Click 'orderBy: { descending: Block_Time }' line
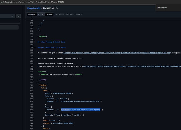181x130 pixels. coord(59,123)
